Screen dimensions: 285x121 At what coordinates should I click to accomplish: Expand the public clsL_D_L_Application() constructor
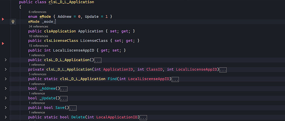click(x=6, y=60)
